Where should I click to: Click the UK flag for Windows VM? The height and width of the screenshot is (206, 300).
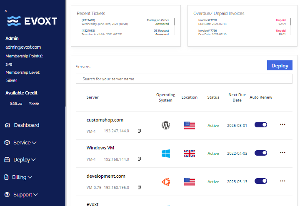point(190,154)
